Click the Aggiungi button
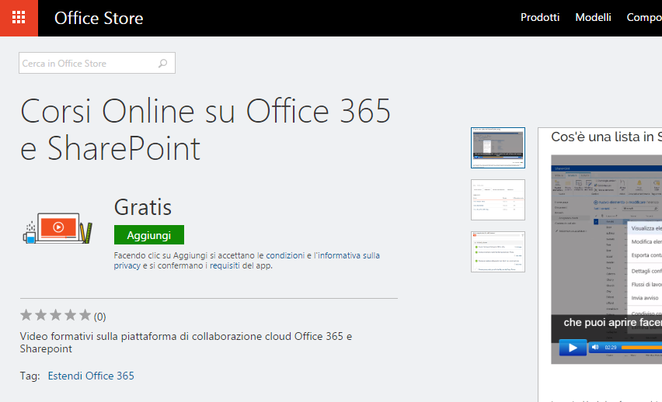This screenshot has height=402, width=662. click(x=149, y=235)
